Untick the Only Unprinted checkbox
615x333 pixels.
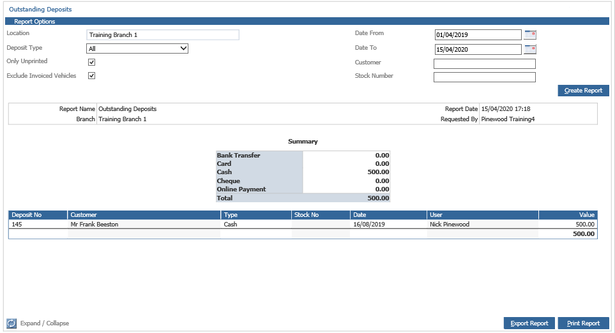pyautogui.click(x=91, y=62)
